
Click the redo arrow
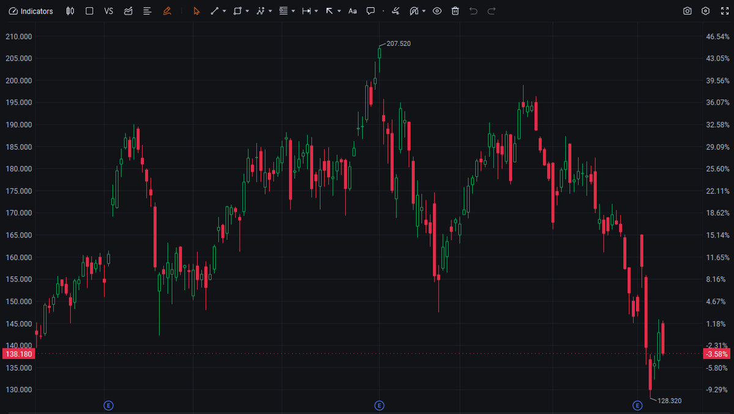pos(491,11)
